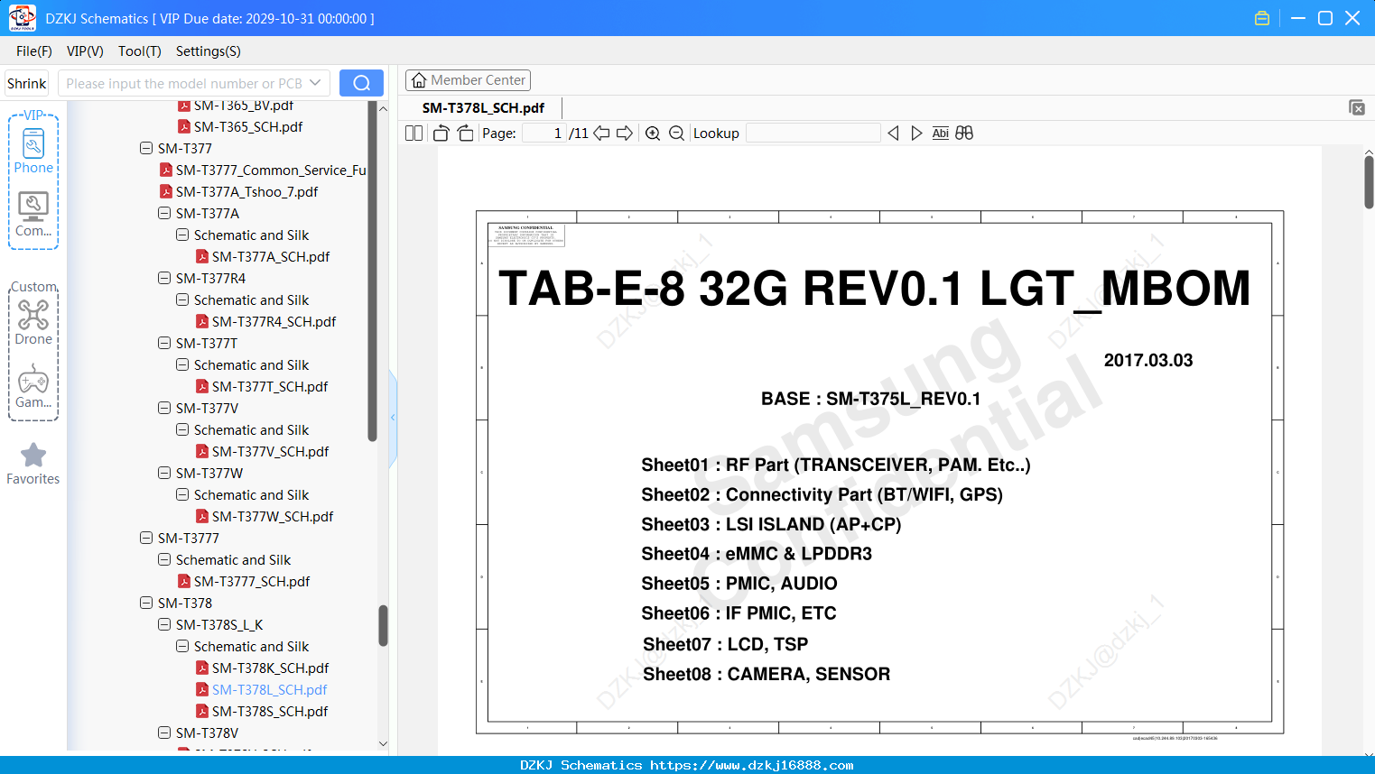Open the Favorites star icon

coord(33,455)
